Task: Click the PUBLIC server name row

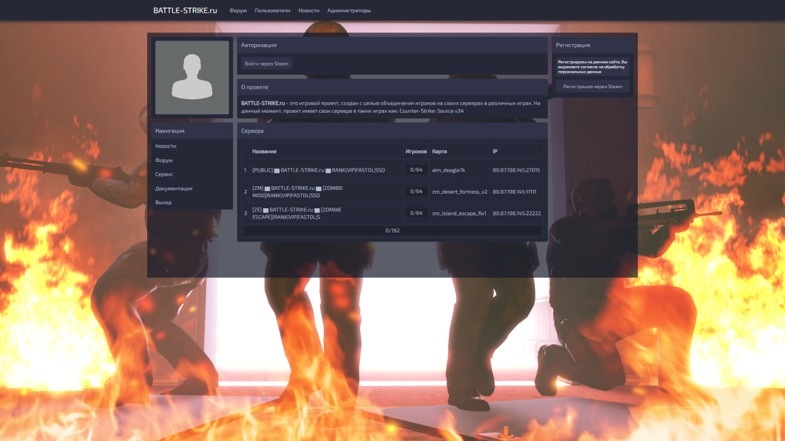Action: click(318, 170)
